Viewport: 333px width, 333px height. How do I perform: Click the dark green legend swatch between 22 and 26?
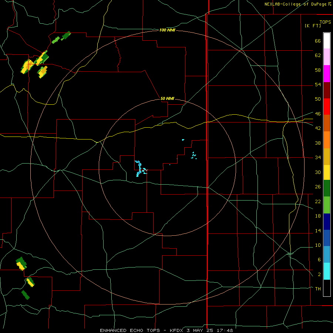327,188
